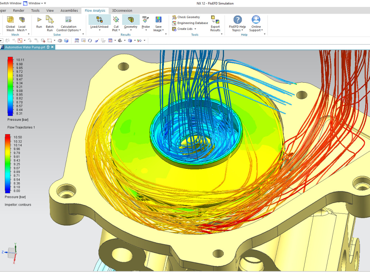Open the 3Dconnexion menu tab

[122, 10]
